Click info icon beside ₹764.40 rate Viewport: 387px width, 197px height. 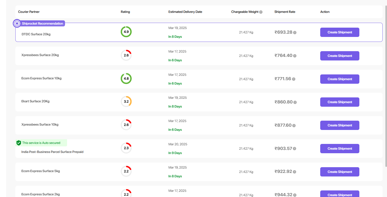tap(295, 56)
